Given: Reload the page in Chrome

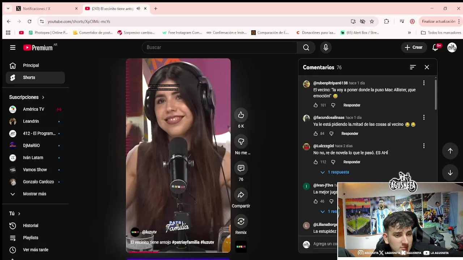Looking at the screenshot, I should click(x=29, y=21).
